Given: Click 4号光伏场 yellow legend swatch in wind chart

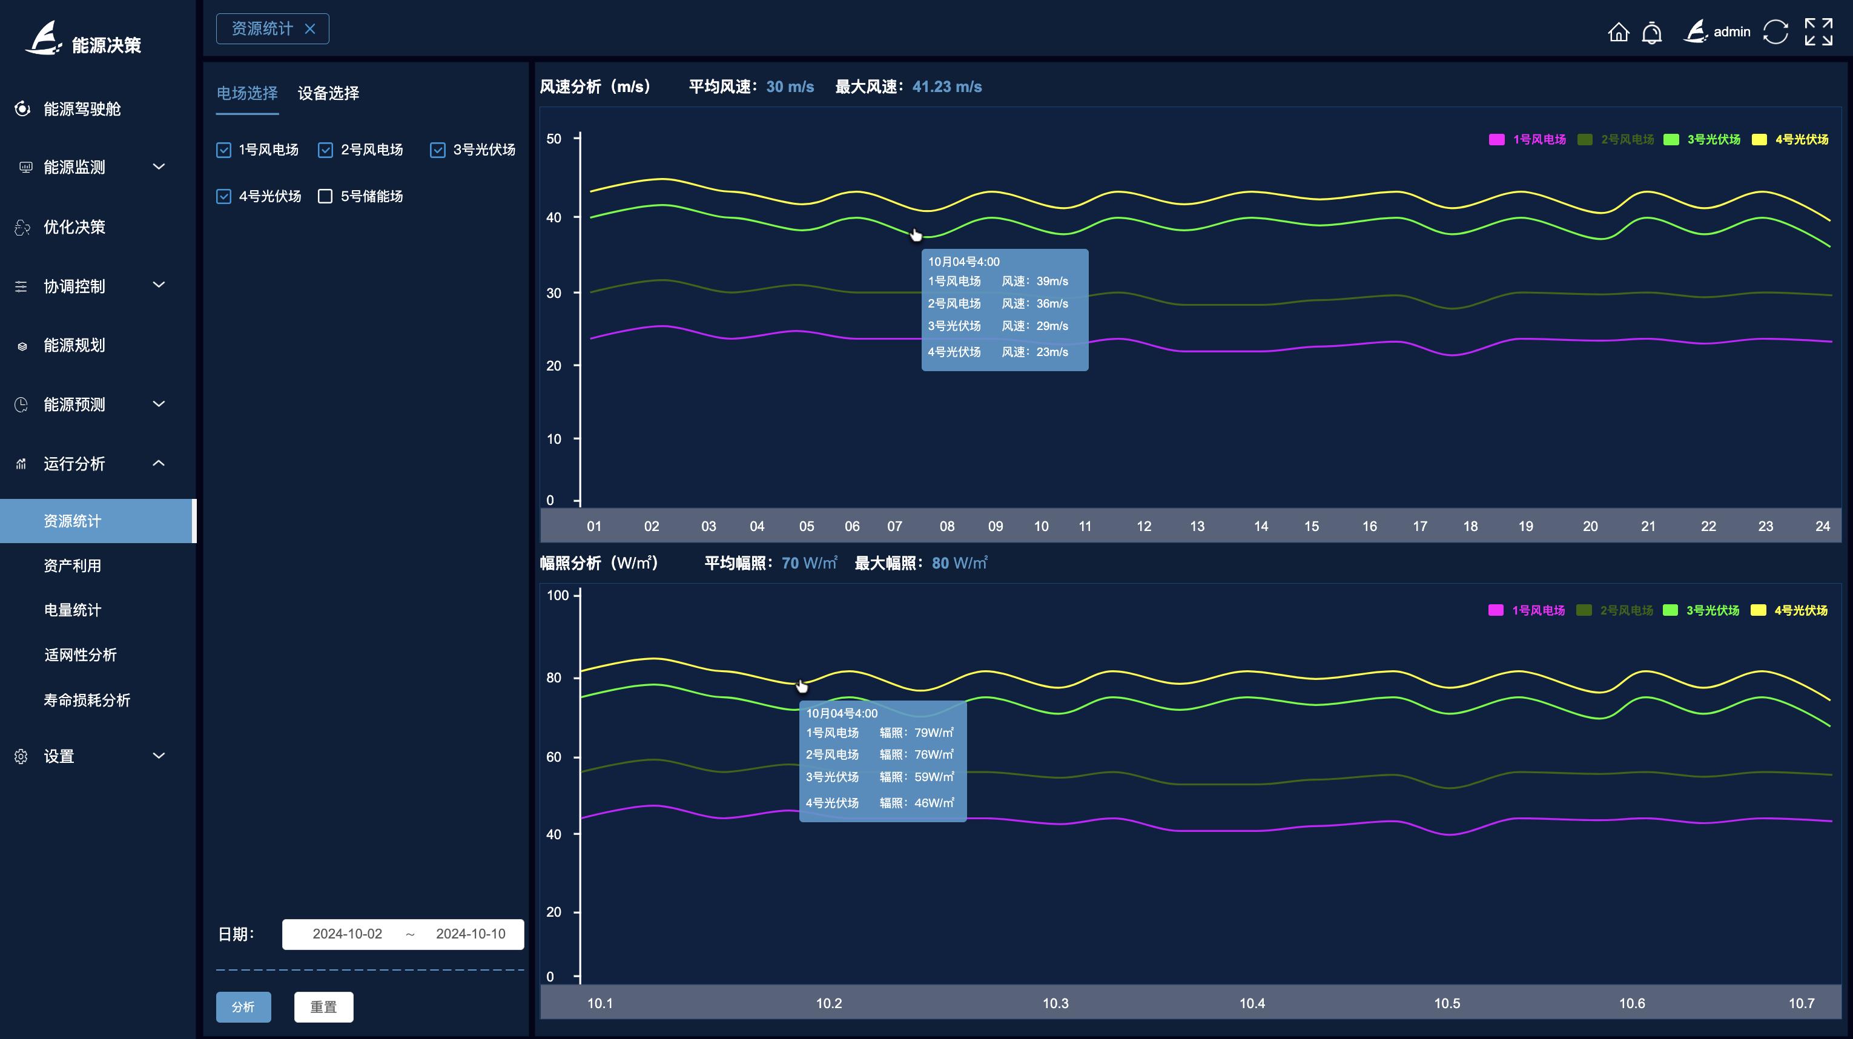Looking at the screenshot, I should click(x=1759, y=139).
